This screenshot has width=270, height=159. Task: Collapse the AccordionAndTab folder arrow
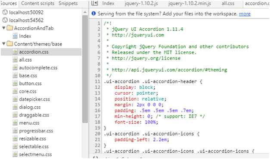[x=4, y=28]
